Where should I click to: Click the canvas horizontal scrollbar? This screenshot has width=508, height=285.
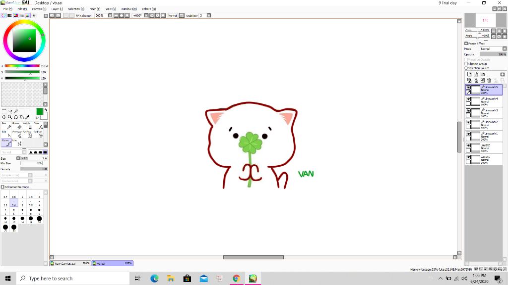254,257
